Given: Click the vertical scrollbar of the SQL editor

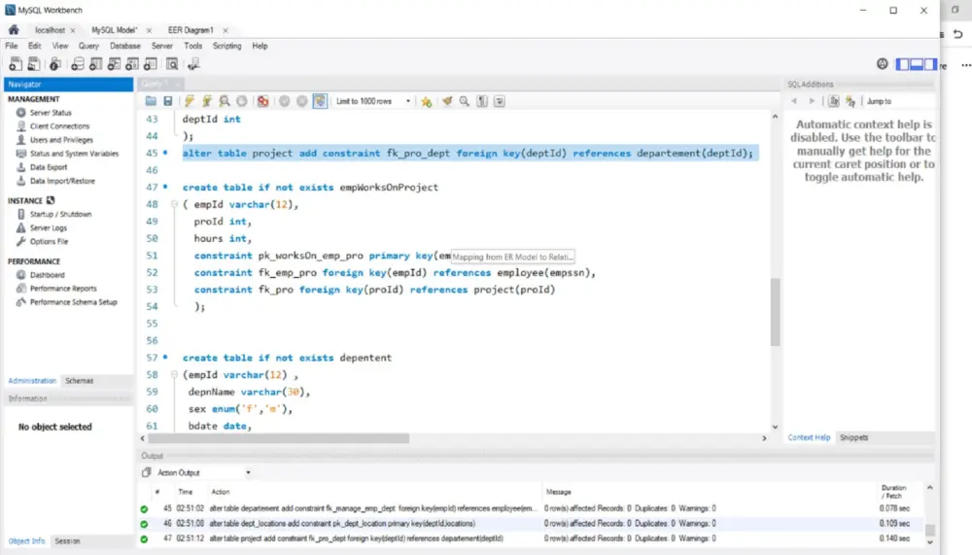Looking at the screenshot, I should (775, 312).
